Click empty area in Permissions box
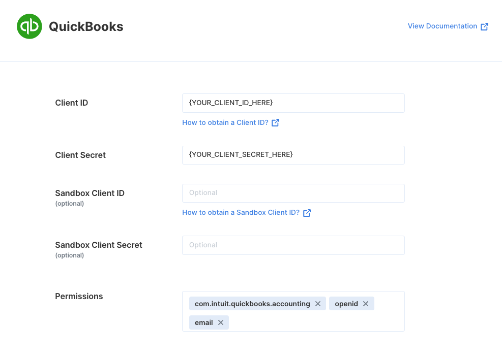Screen dimensions: 502x357 tap(317, 322)
